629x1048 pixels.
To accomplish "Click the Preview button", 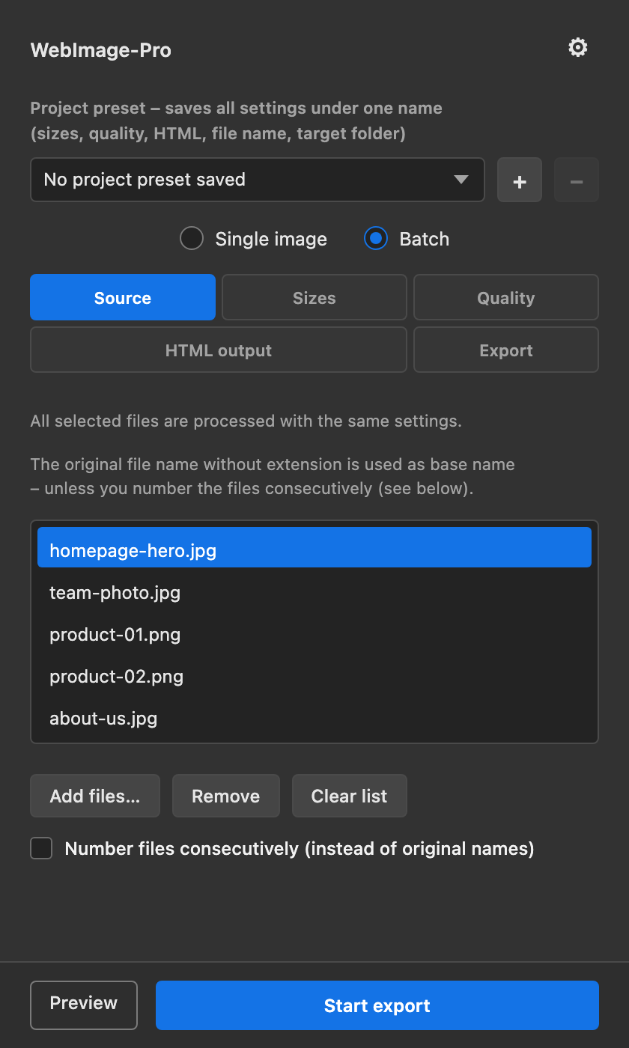I will coord(84,1005).
